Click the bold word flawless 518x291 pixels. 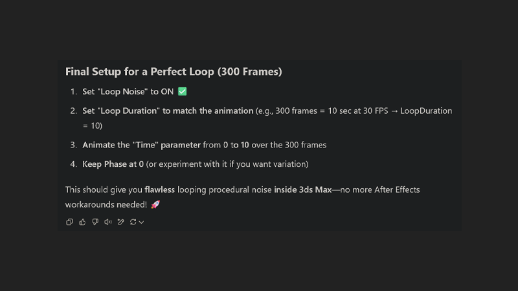pos(159,189)
